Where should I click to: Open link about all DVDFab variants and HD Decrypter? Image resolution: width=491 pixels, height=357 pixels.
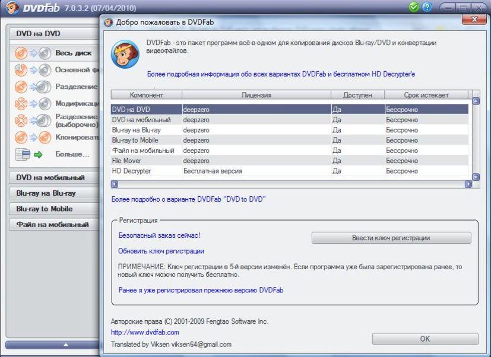click(x=281, y=74)
